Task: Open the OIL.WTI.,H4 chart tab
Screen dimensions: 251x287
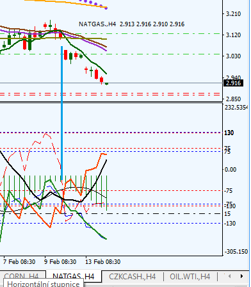Action: pyautogui.click(x=190, y=277)
